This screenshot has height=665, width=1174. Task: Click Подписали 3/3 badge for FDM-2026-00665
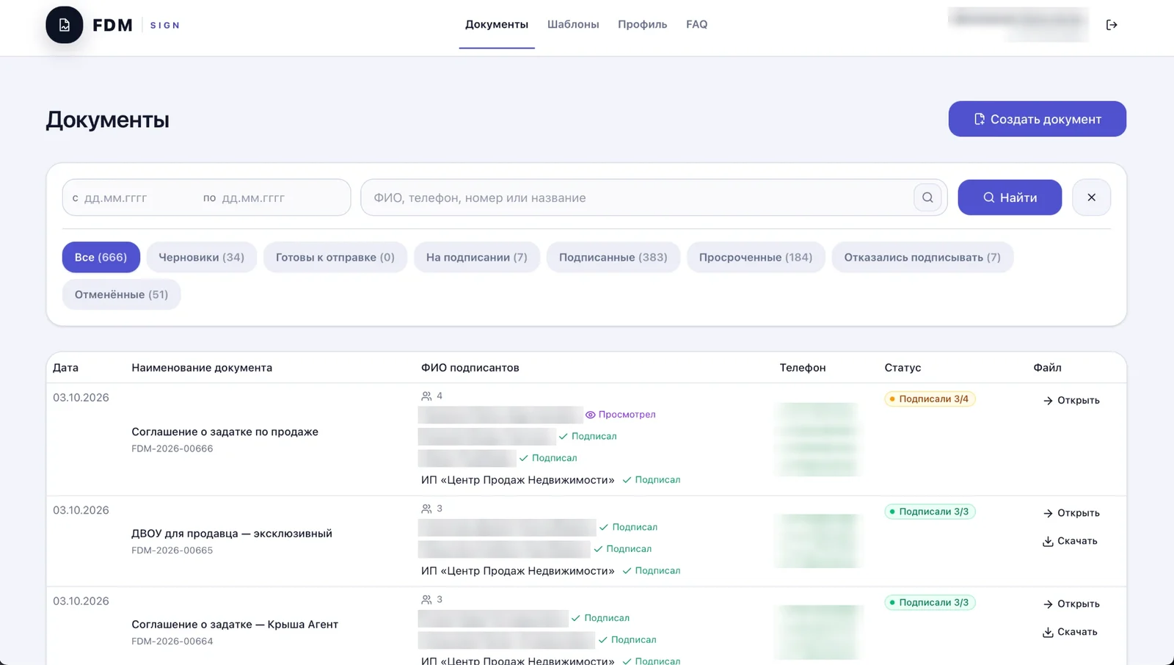point(930,512)
